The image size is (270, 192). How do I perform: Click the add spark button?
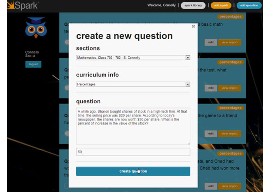221,5
